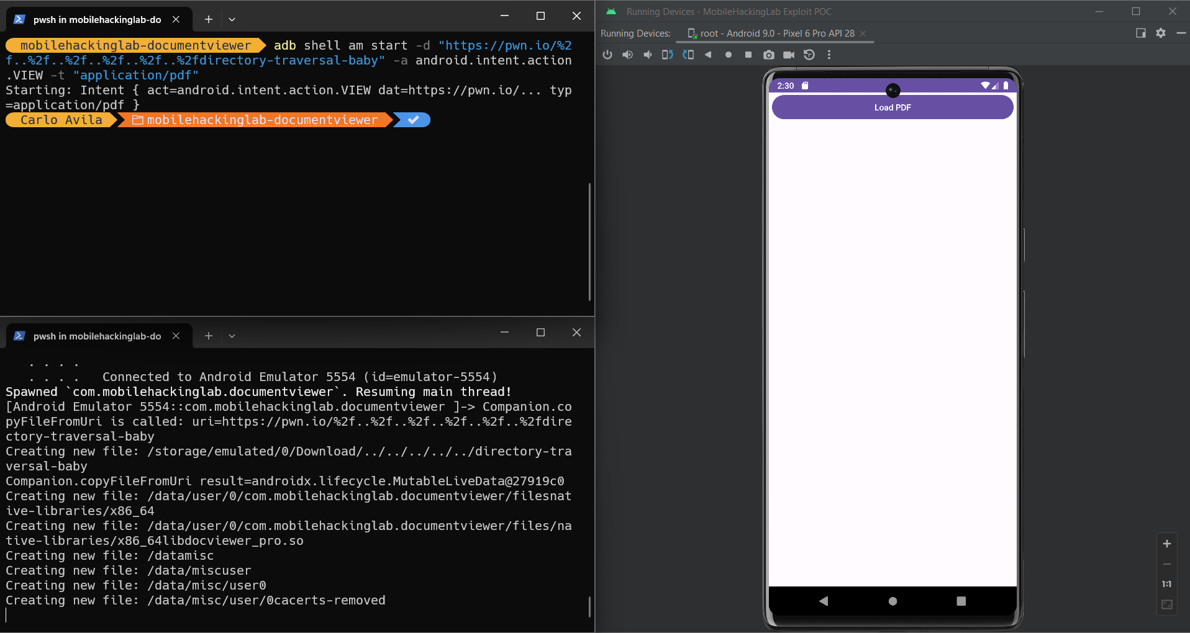Zoom in emulator with plus button
Image resolution: width=1190 pixels, height=633 pixels.
pyautogui.click(x=1167, y=544)
